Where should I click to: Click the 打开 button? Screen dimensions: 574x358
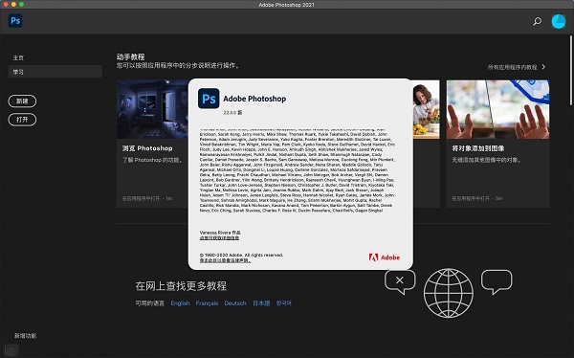coord(22,120)
